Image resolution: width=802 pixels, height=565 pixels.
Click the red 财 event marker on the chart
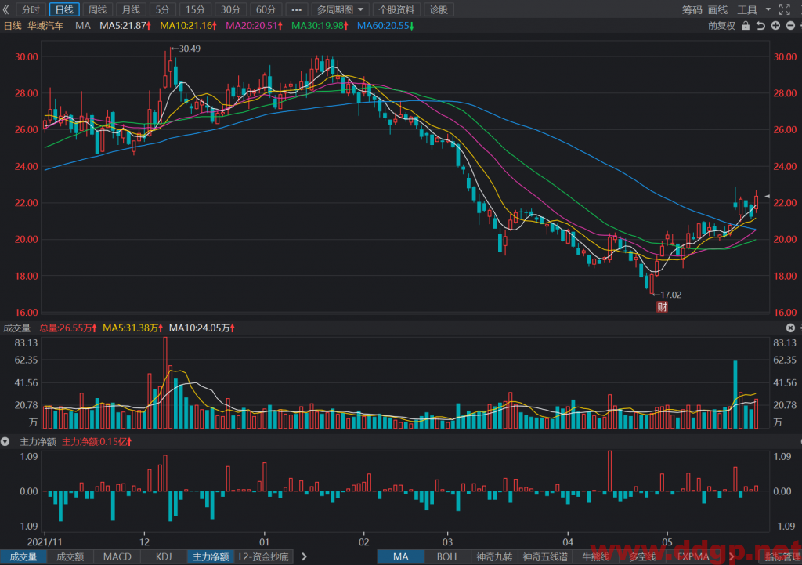[662, 307]
